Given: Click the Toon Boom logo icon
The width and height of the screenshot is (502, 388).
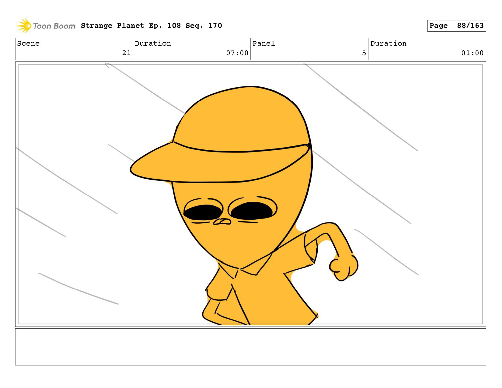Looking at the screenshot, I should tap(24, 26).
